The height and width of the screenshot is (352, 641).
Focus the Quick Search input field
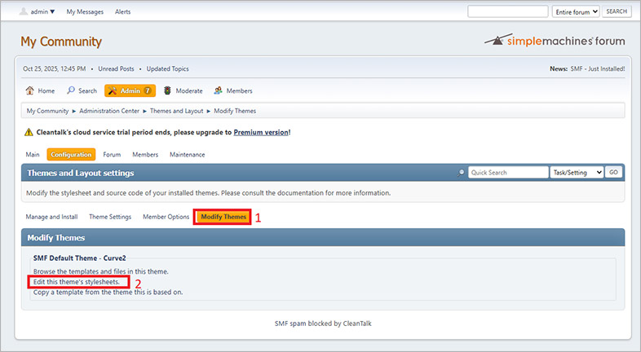508,172
